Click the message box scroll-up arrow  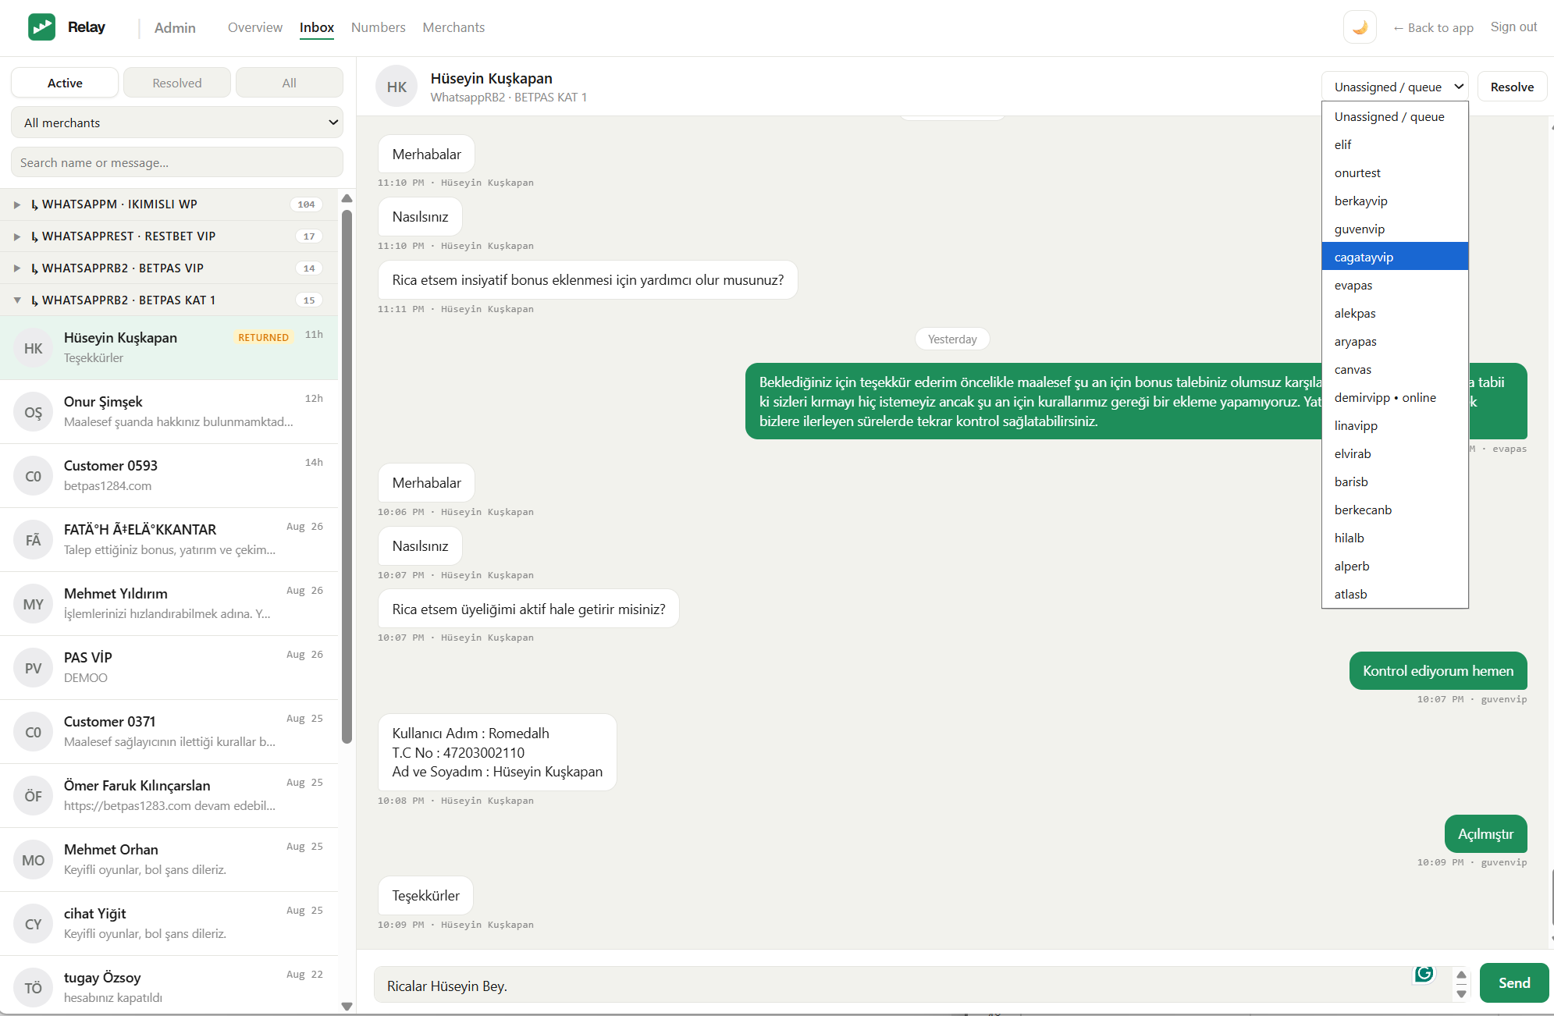pos(1461,975)
